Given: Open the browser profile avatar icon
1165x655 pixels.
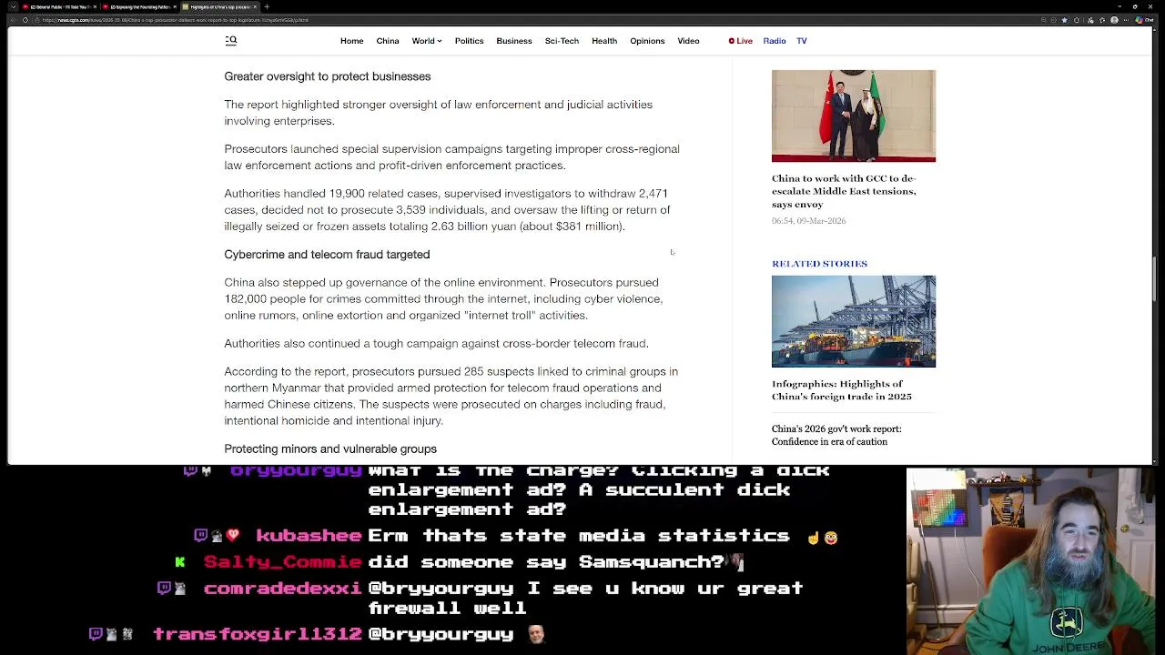Looking at the screenshot, I should tap(1114, 20).
